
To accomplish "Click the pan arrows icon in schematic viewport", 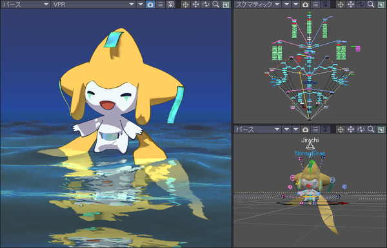I will (x=351, y=5).
